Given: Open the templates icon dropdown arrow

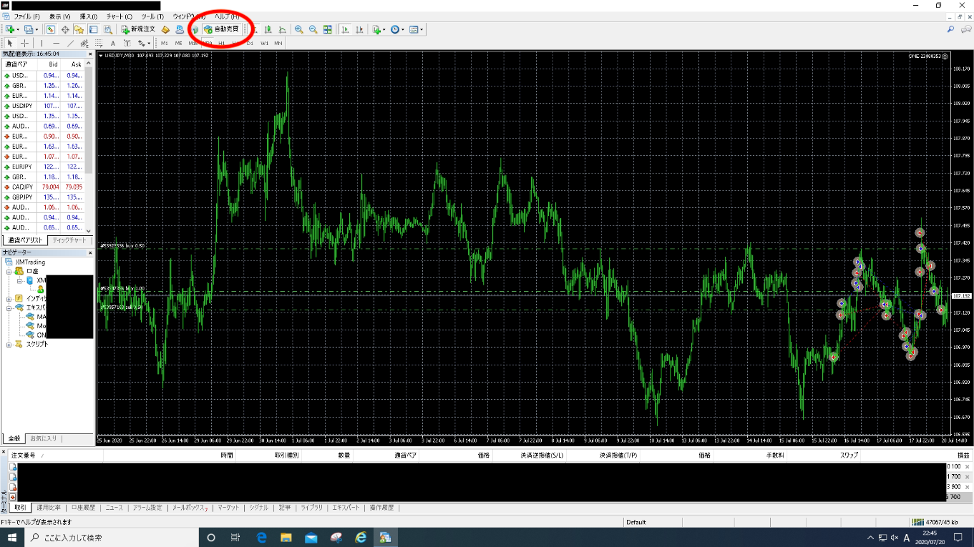Looking at the screenshot, I should 422,29.
